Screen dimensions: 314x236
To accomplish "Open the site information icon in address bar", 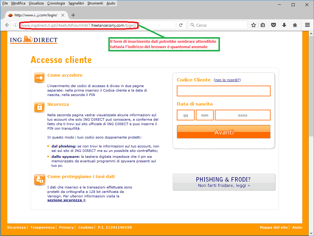I will coord(15,25).
